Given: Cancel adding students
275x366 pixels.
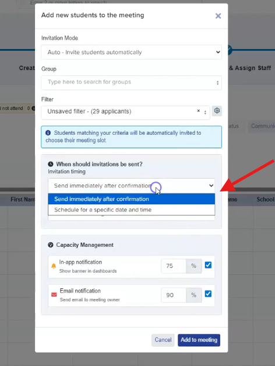Looking at the screenshot, I should pyautogui.click(x=163, y=340).
